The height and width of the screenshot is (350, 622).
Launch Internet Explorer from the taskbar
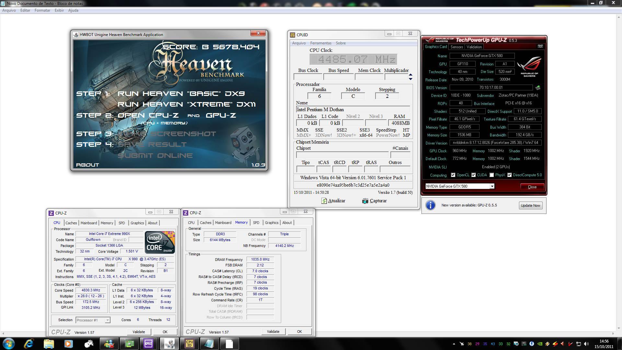29,344
